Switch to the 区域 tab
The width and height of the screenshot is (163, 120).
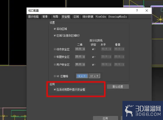[76, 17]
